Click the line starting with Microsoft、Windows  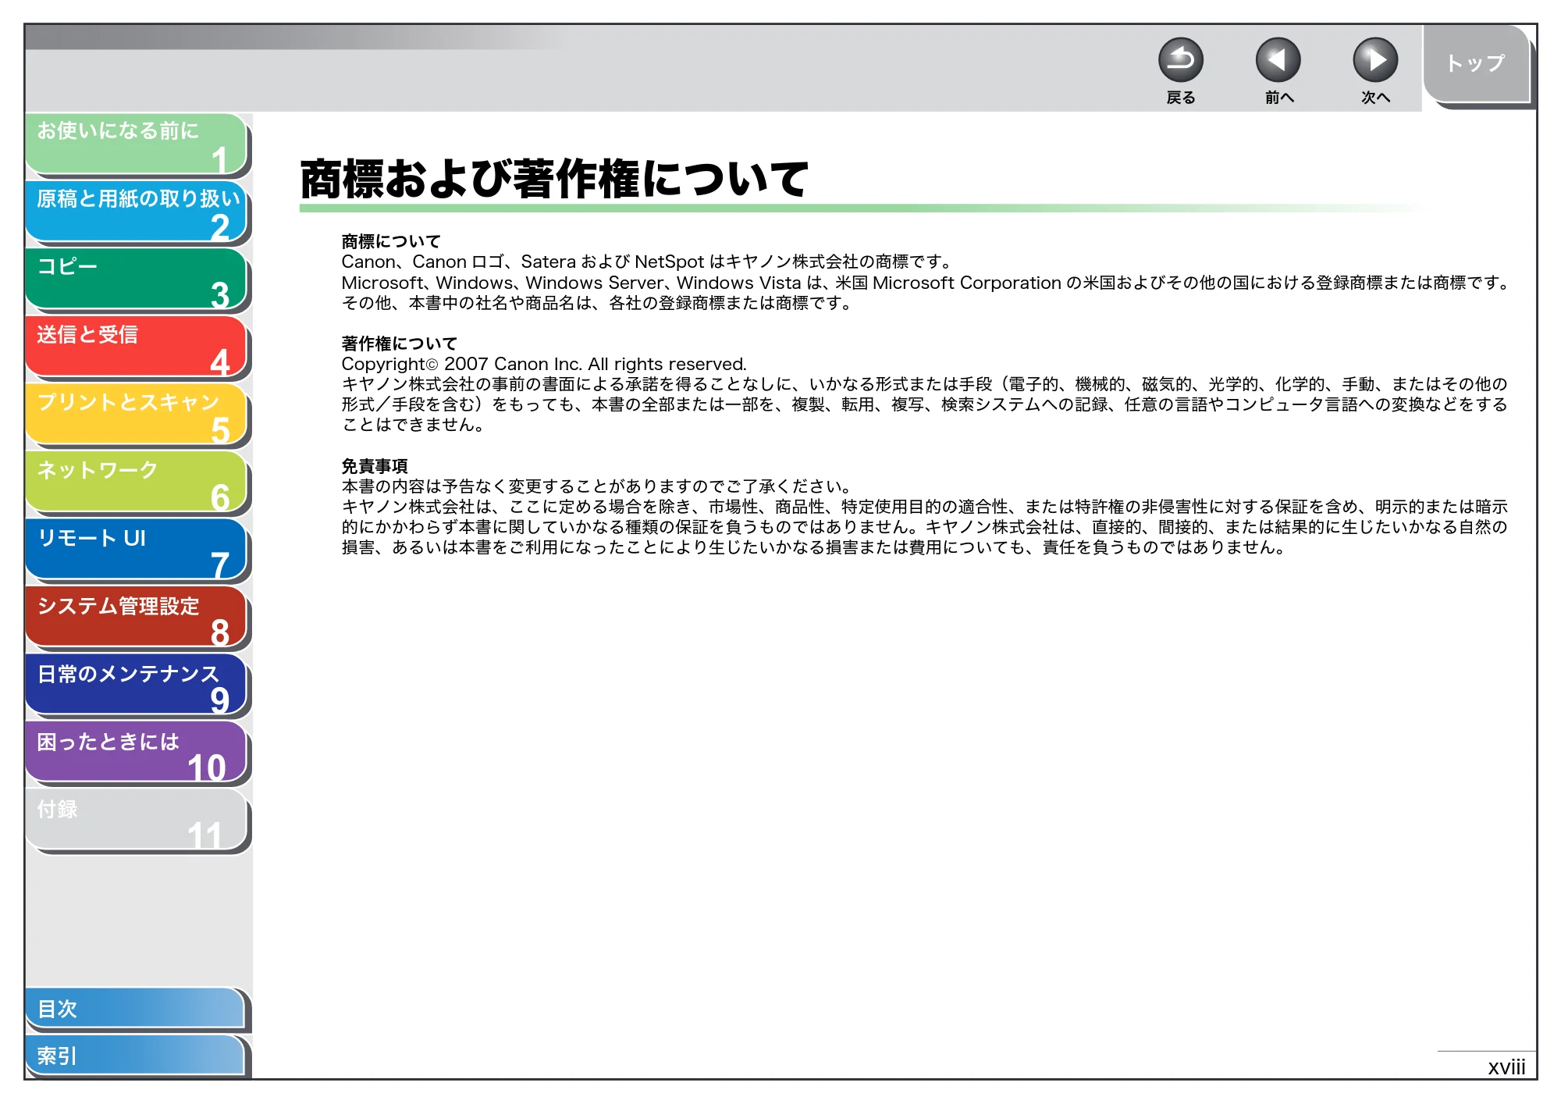[926, 283]
